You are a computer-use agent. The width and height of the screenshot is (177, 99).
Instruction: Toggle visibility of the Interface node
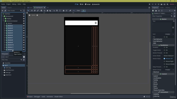pyautogui.click(x=24, y=14)
